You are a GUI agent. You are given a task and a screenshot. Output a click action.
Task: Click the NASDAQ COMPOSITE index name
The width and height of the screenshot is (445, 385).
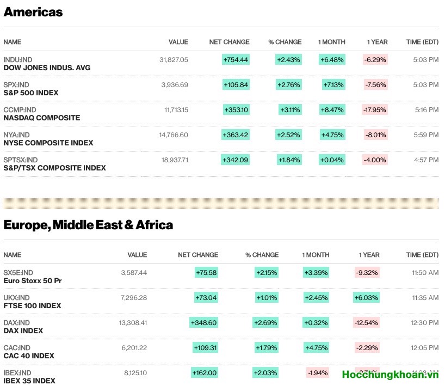(x=42, y=118)
